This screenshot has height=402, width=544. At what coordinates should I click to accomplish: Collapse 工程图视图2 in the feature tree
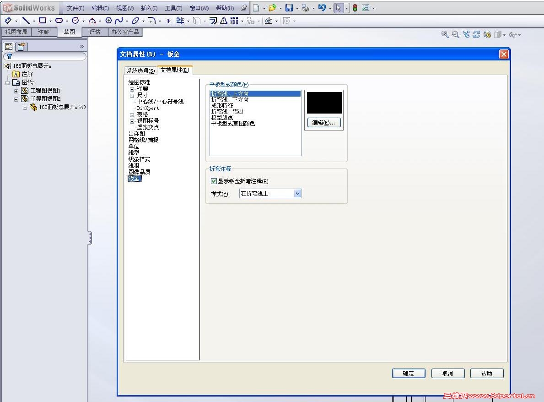(x=16, y=99)
